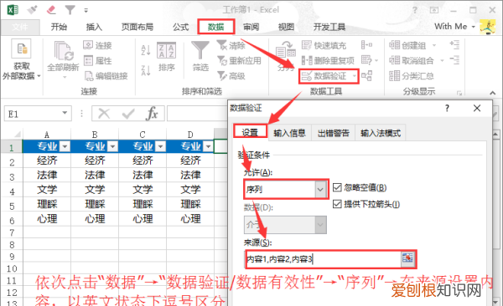Click the funnel icon in quick access toolbar
503x306 pixels.
pyautogui.click(x=70, y=10)
